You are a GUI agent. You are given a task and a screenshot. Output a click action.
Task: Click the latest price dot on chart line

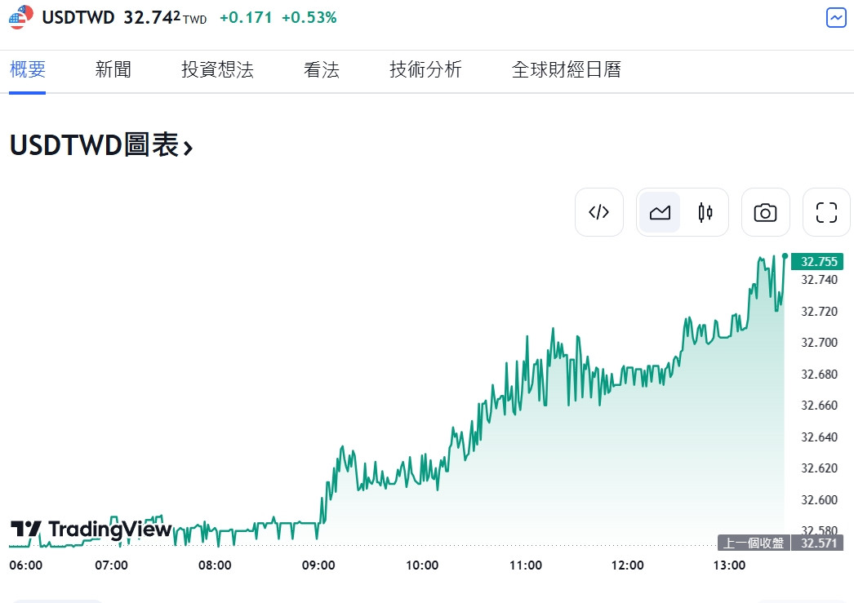pos(785,255)
